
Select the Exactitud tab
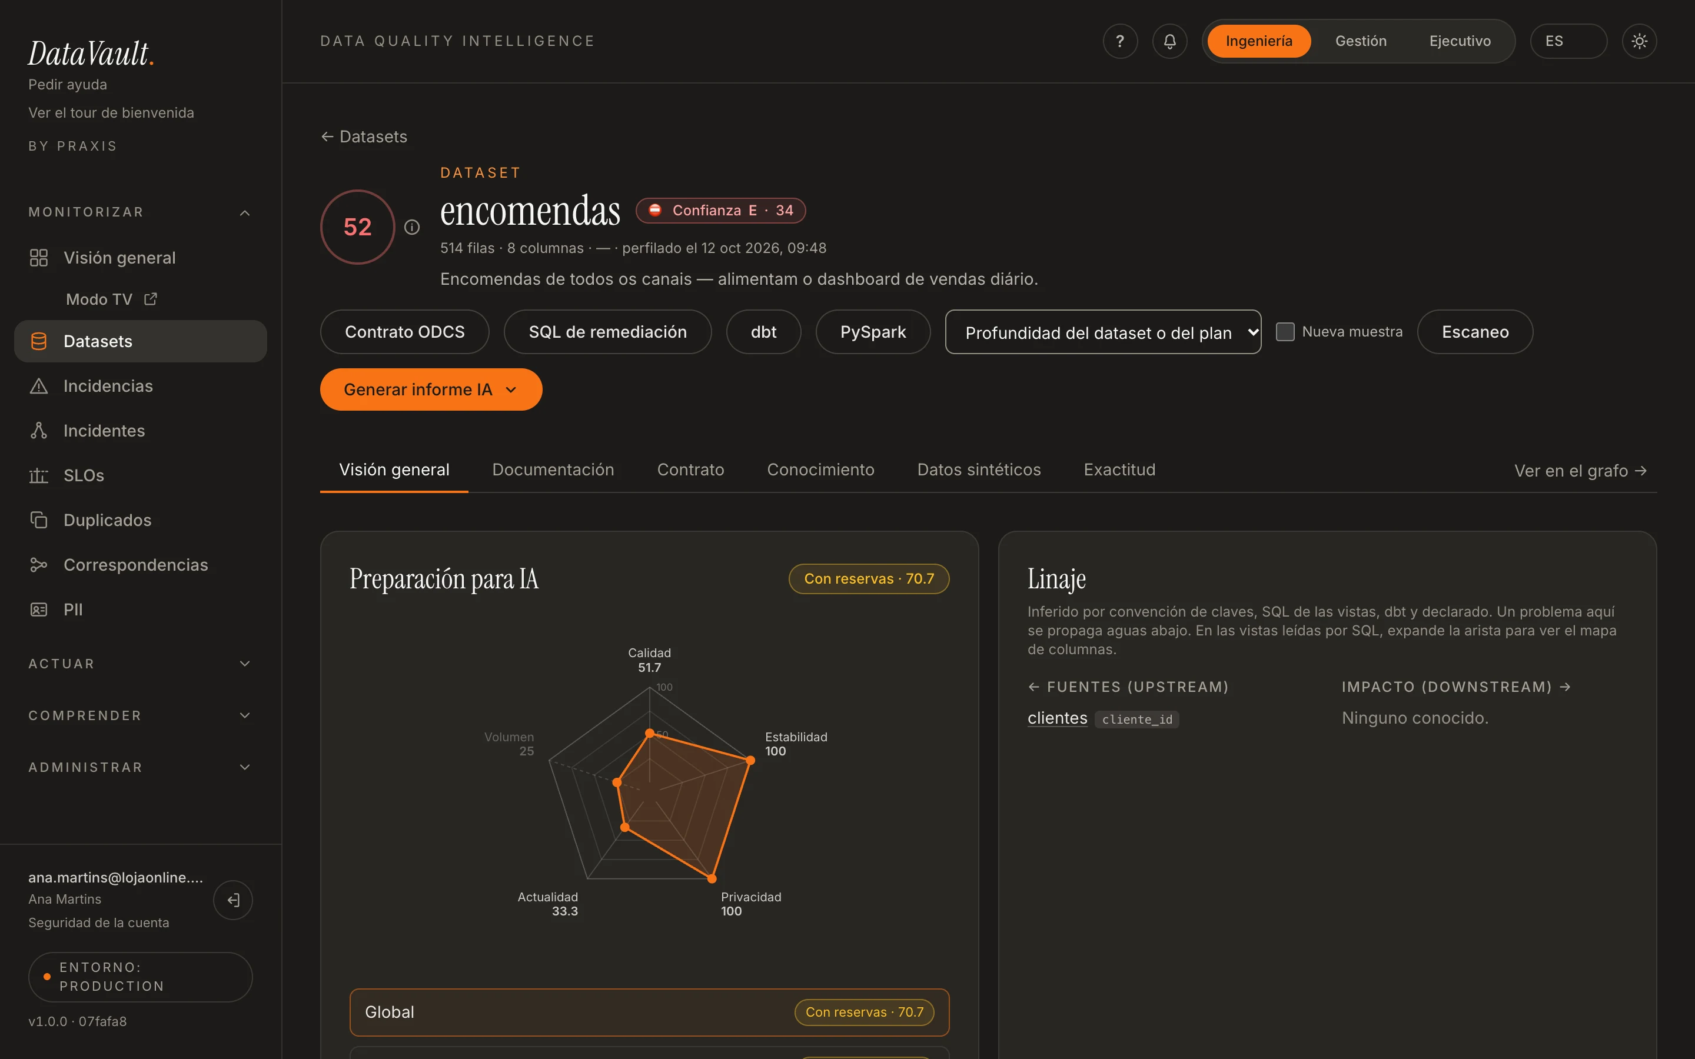[x=1119, y=470]
